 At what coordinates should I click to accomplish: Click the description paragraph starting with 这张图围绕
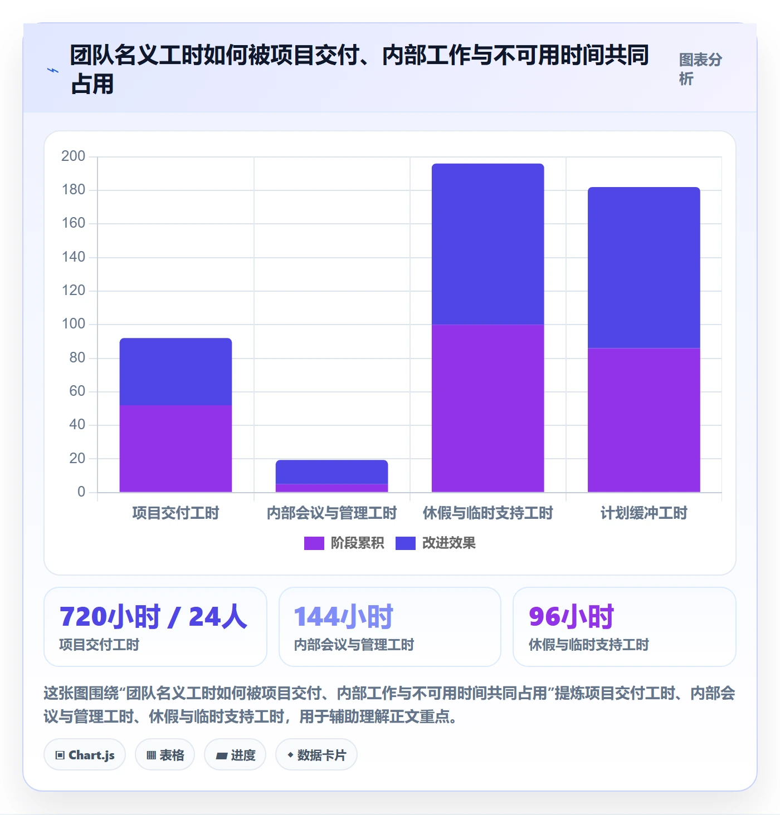(x=389, y=705)
